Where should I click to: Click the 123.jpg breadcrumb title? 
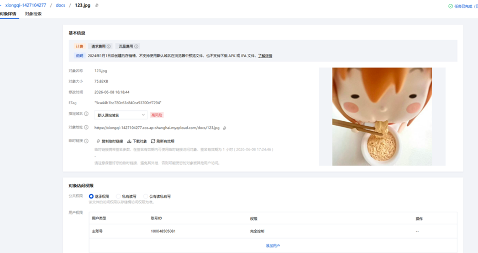[82, 5]
